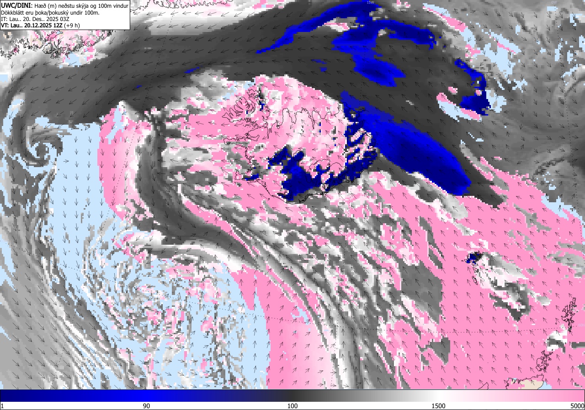Click the 'IT: Lau.. 20. Des.. 2025 03Z' line
Image resolution: width=585 pixels, height=410 pixels.
(35, 19)
